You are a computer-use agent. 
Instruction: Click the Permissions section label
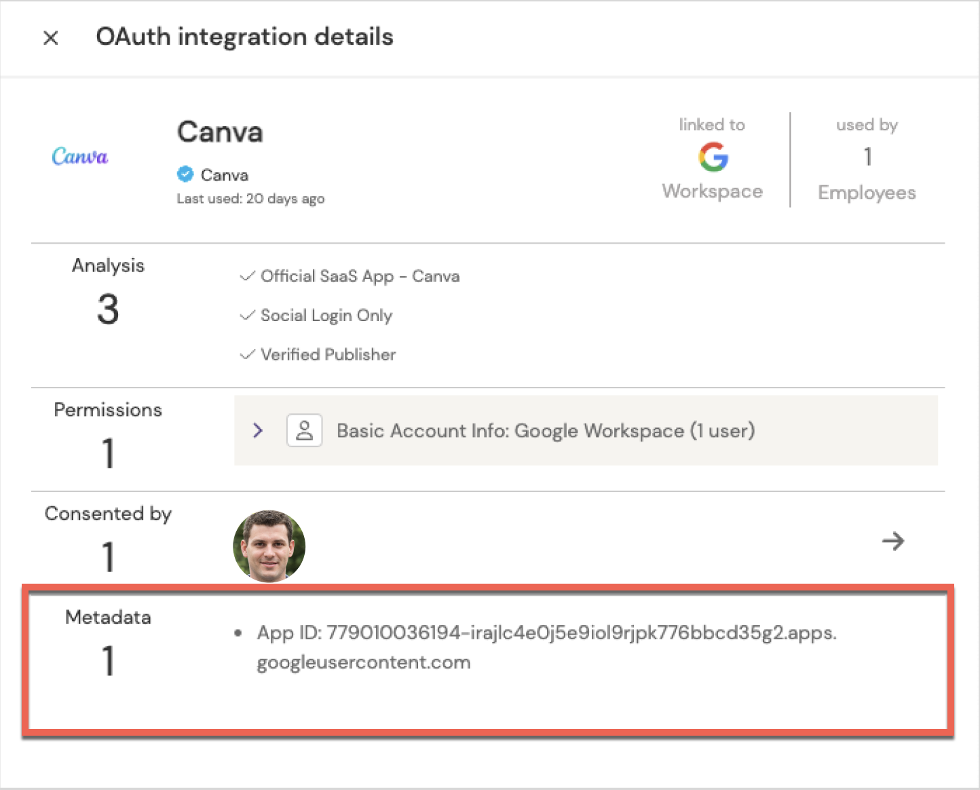[108, 410]
